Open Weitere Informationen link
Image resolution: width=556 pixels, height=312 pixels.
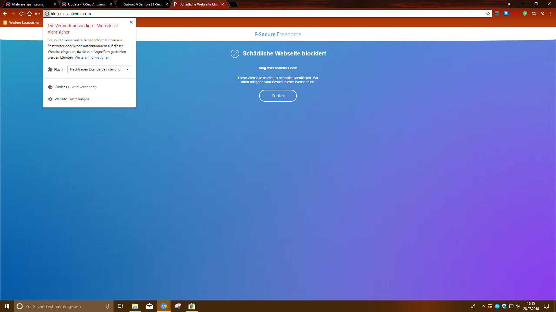[92, 57]
